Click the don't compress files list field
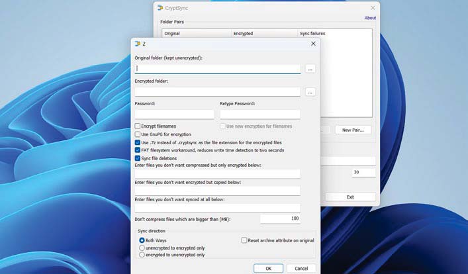This screenshot has width=468, height=274. tap(218, 174)
